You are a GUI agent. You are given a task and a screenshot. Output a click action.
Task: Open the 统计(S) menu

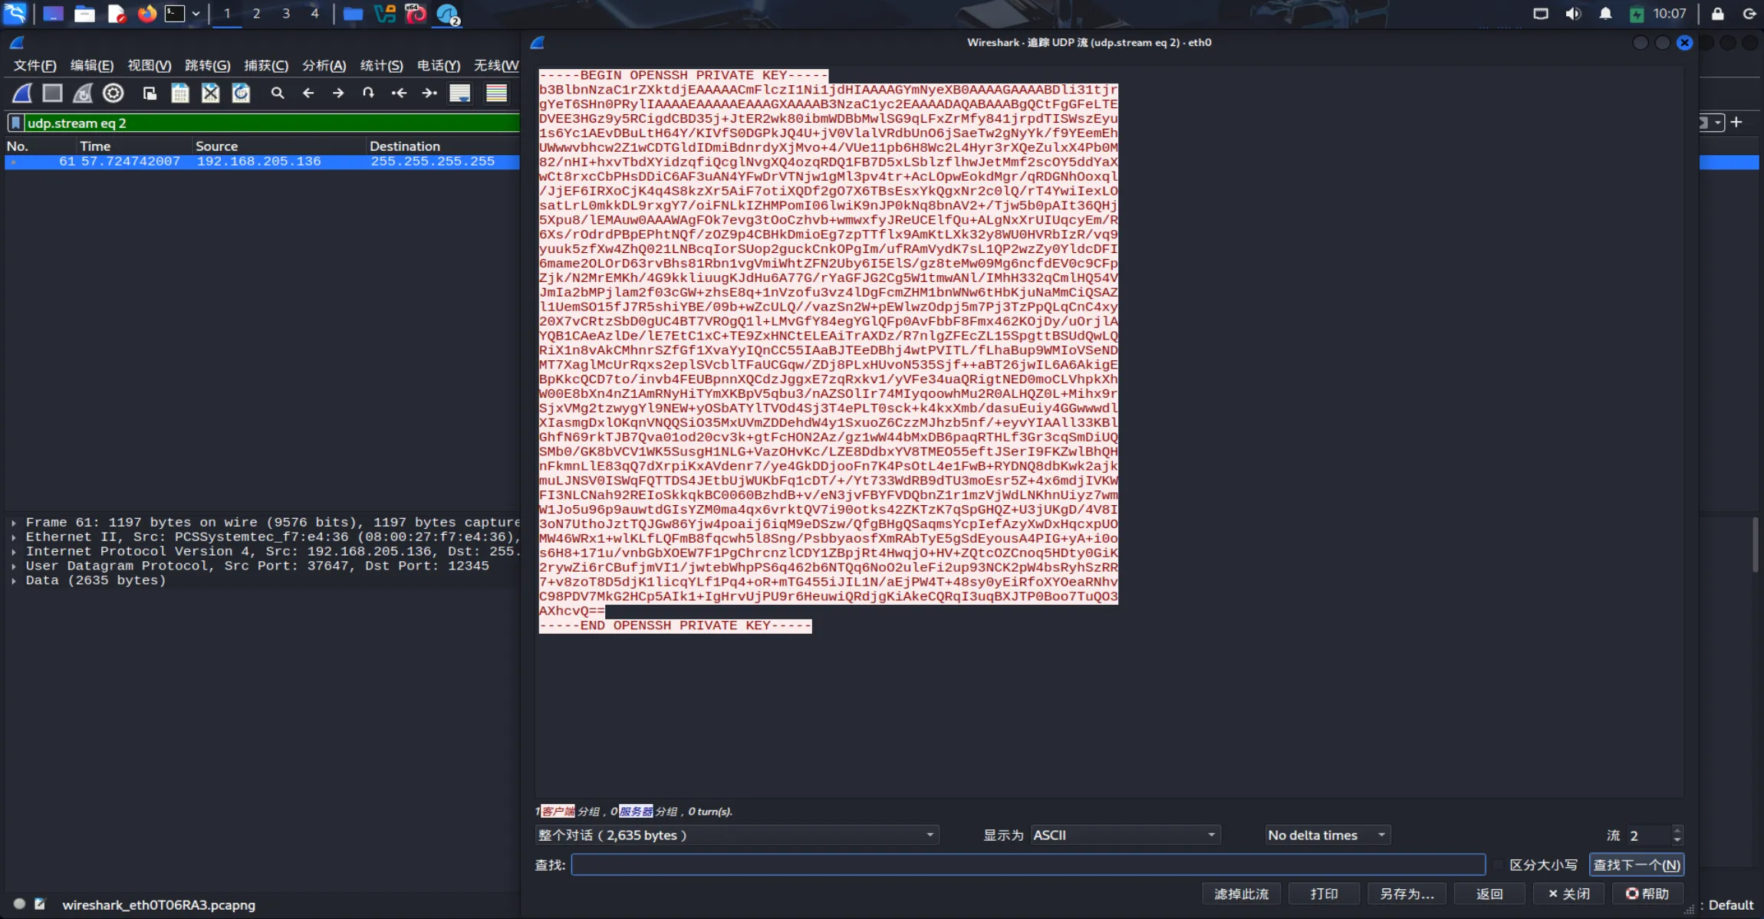(x=381, y=66)
